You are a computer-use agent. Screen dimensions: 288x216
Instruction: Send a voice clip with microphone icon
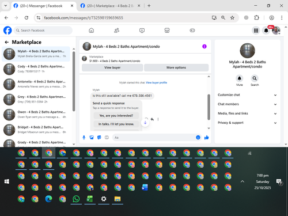pos(84,138)
